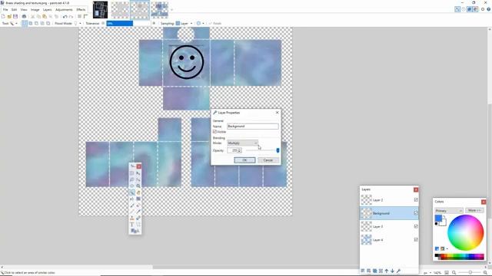Click the Open file icon in the toolbar

click(9, 16)
